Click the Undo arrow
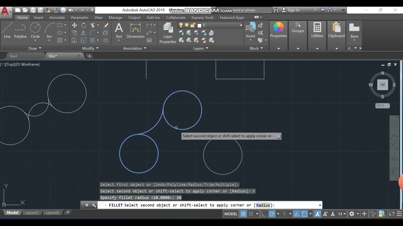The height and width of the screenshot is (226, 403). tap(71, 10)
